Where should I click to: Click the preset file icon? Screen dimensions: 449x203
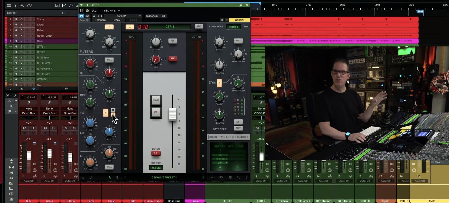[x=94, y=16]
